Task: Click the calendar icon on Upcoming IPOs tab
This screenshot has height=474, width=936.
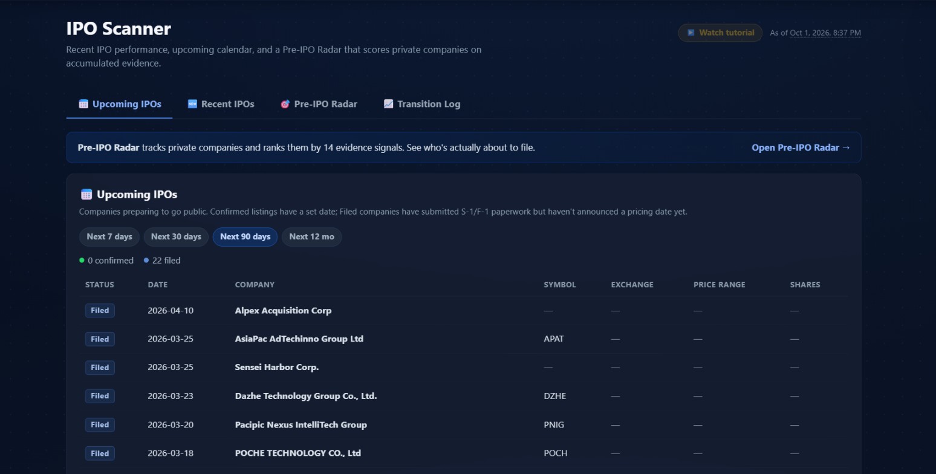Action: click(x=83, y=104)
